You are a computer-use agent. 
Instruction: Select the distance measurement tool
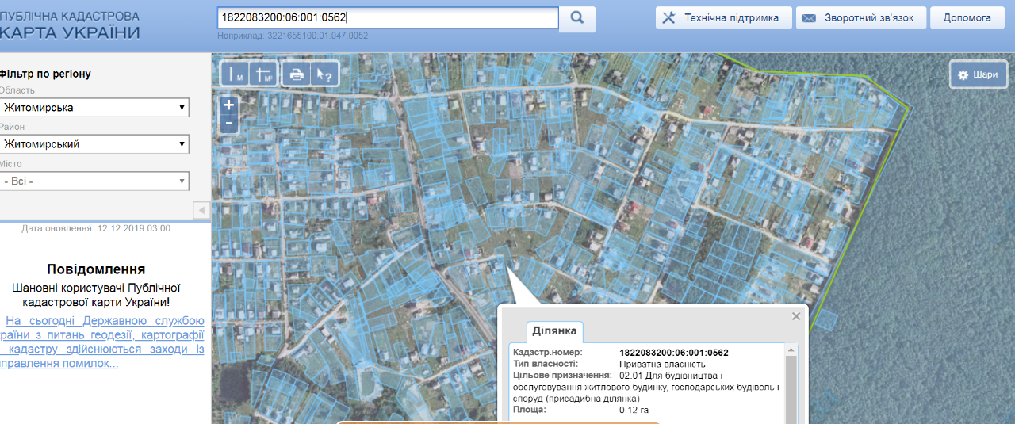pos(236,74)
